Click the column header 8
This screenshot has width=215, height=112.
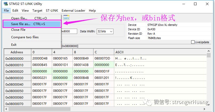point(83,52)
